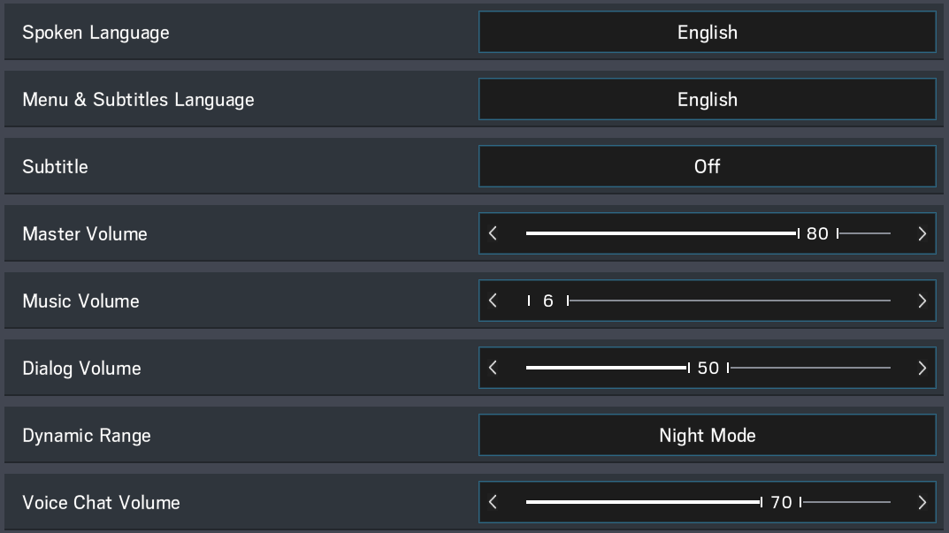This screenshot has width=949, height=533.
Task: Open the Spoken Language English selector
Action: coord(707,33)
